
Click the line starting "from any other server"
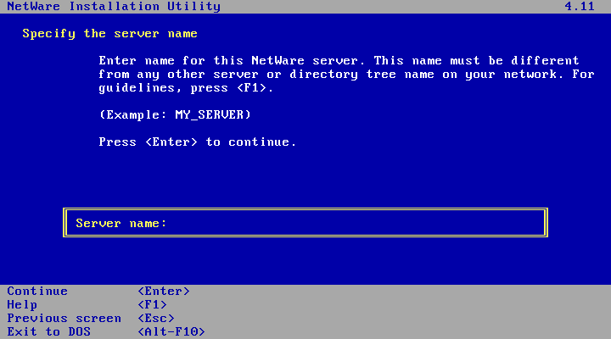(x=346, y=75)
